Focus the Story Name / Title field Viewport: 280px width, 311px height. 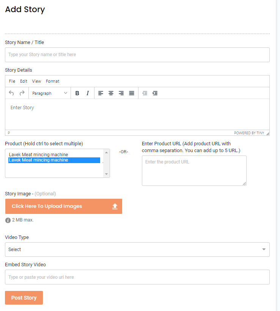137,55
